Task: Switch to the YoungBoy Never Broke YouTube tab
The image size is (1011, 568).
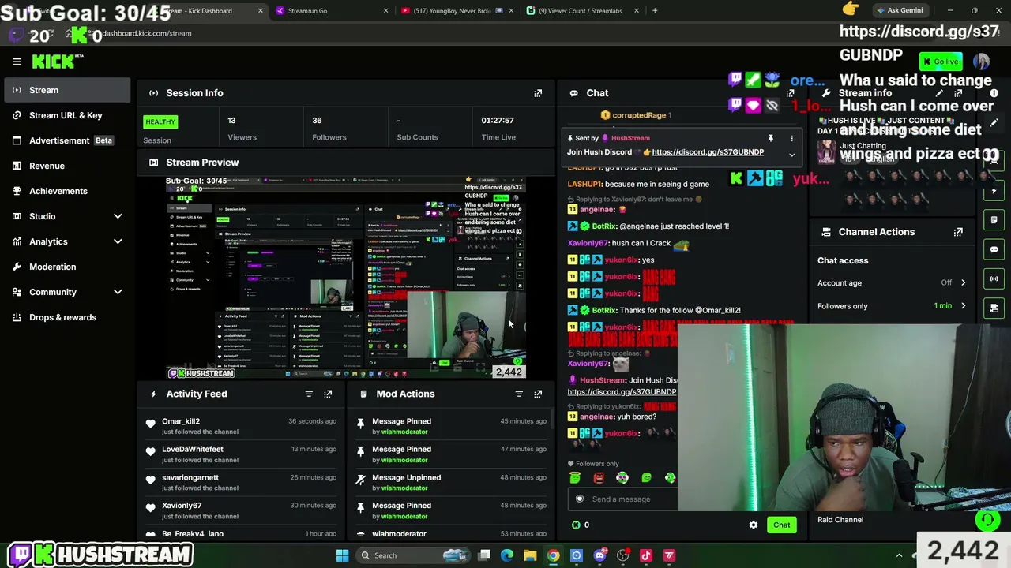Action: coord(456,11)
